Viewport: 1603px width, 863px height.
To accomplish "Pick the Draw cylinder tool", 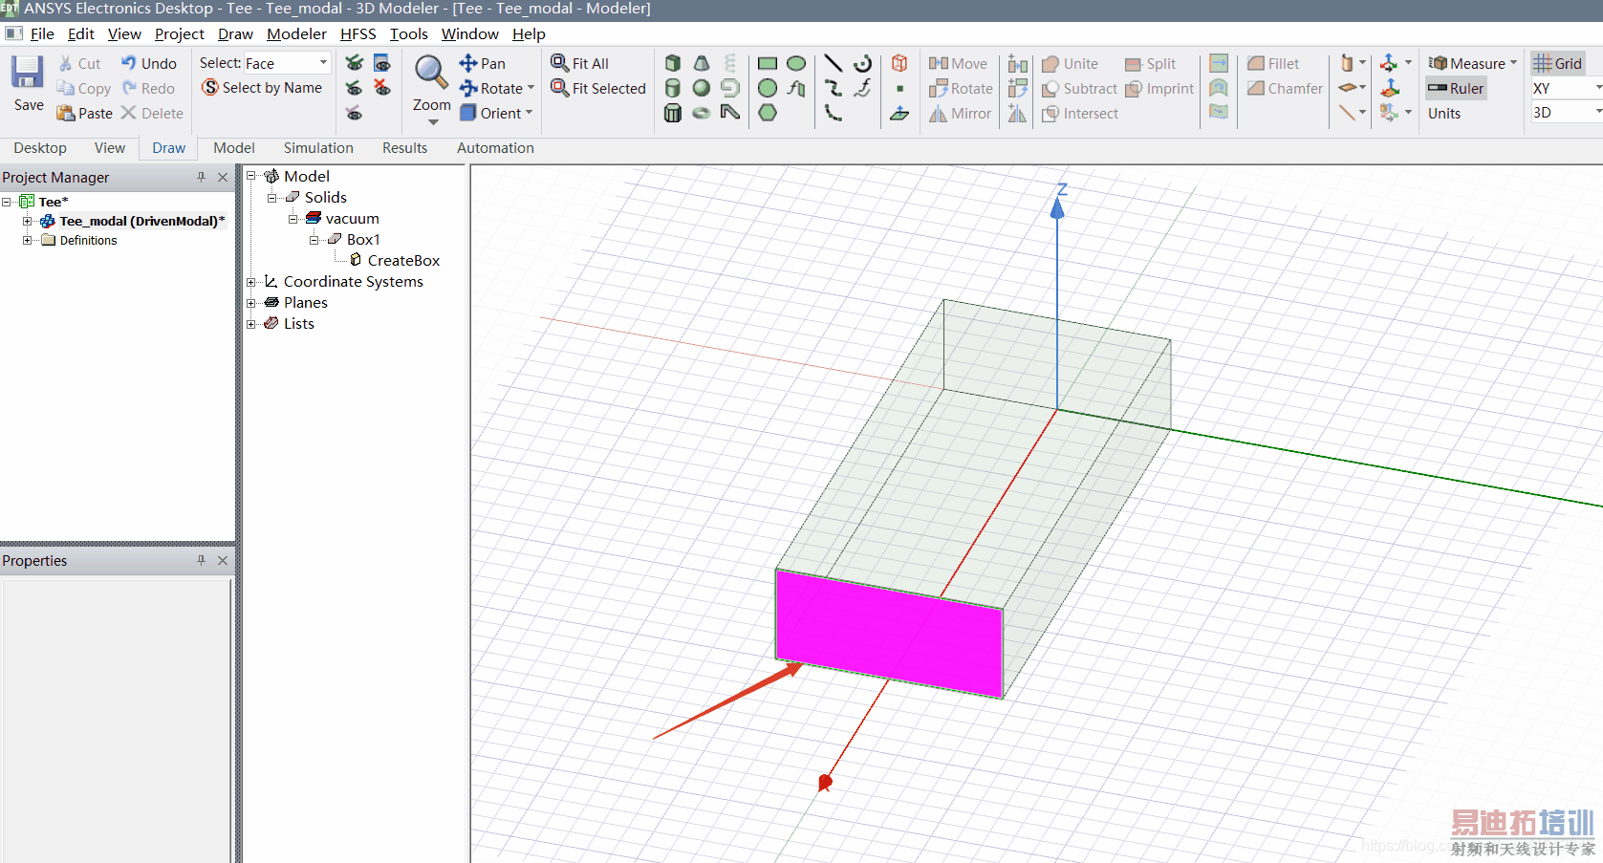I will [x=673, y=88].
